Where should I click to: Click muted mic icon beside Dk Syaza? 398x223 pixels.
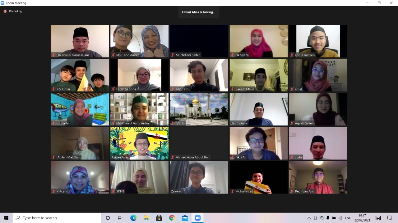(x=233, y=55)
